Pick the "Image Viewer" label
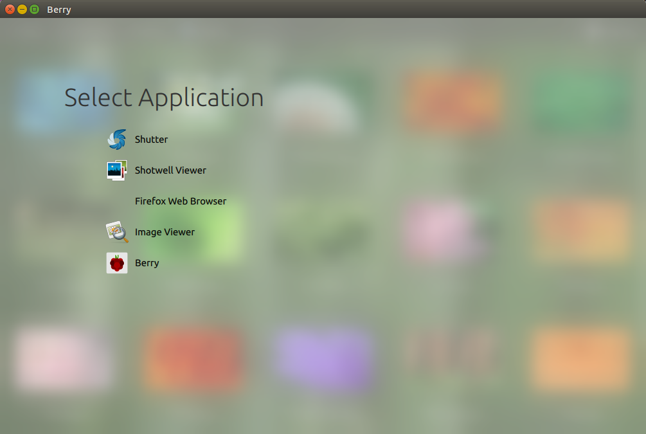This screenshot has height=434, width=646. [165, 232]
